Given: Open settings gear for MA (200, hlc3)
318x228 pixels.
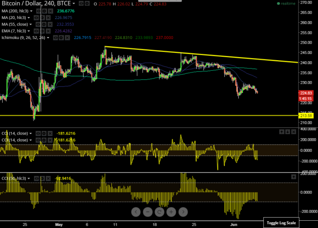Looking at the screenshot, I should [44, 11].
